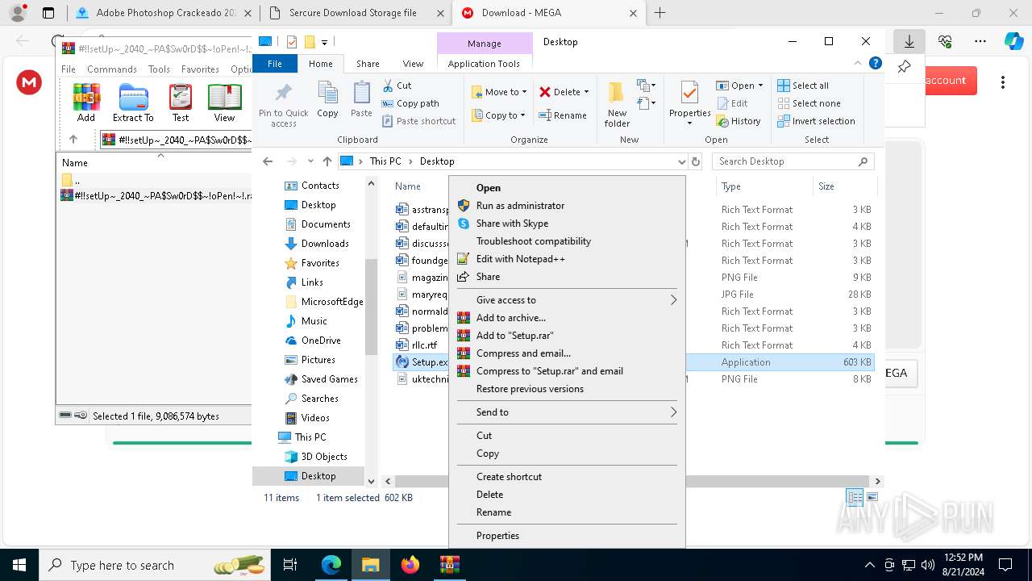The height and width of the screenshot is (581, 1032).
Task: Click Explorer help question mark icon
Action: tap(876, 63)
